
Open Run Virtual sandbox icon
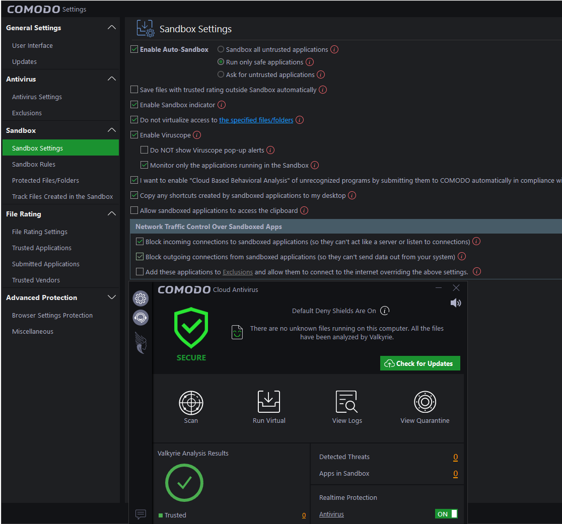point(269,402)
